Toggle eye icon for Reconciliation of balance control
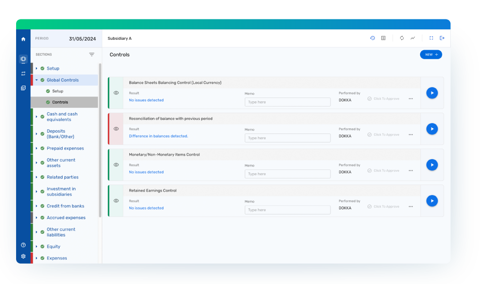The image size is (483, 284). coord(116,129)
